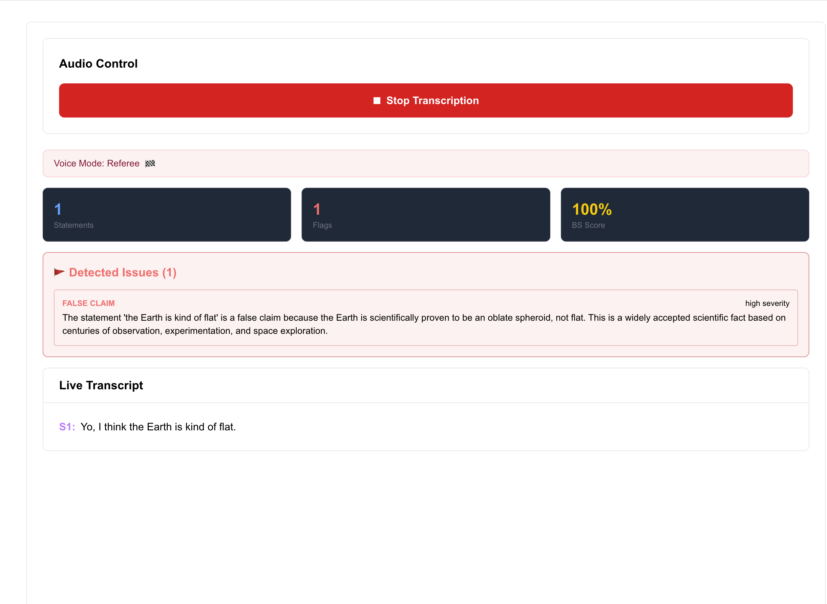Click the high severity tag
827x604 pixels.
(767, 303)
